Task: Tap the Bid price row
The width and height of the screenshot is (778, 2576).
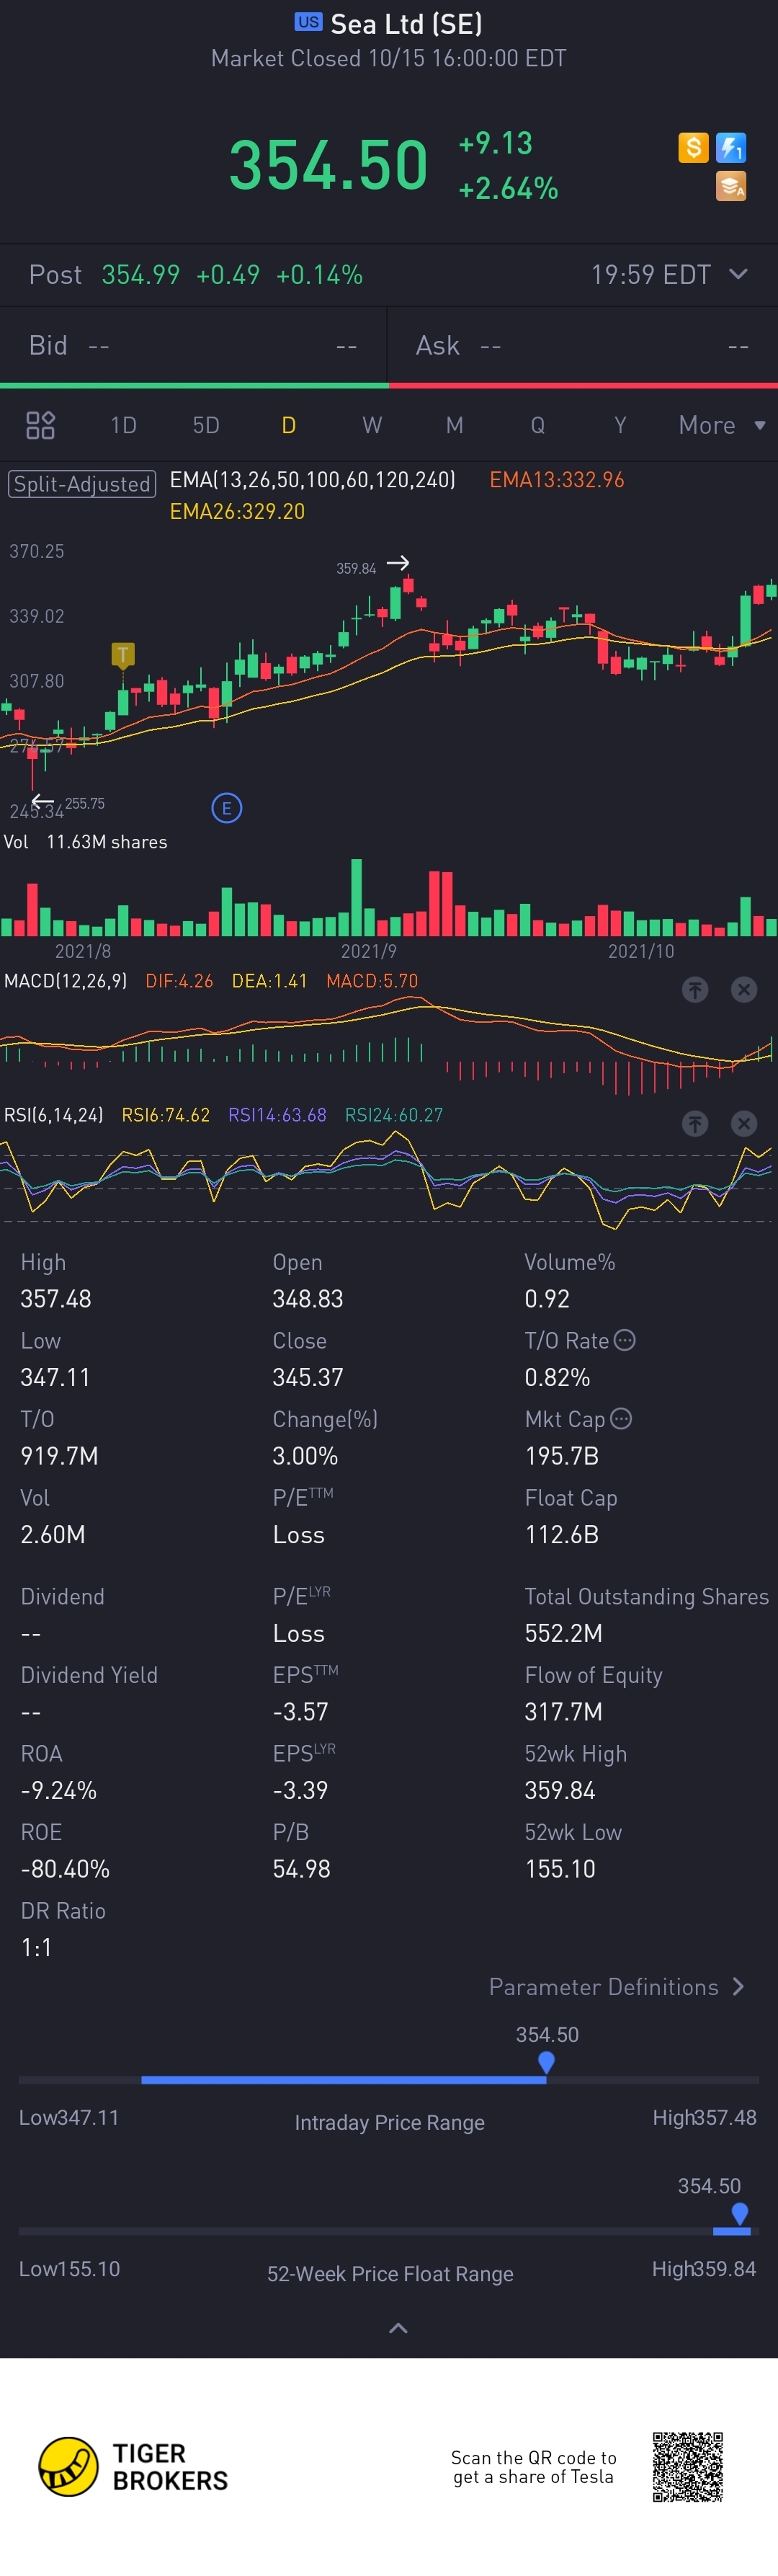Action: [193, 345]
